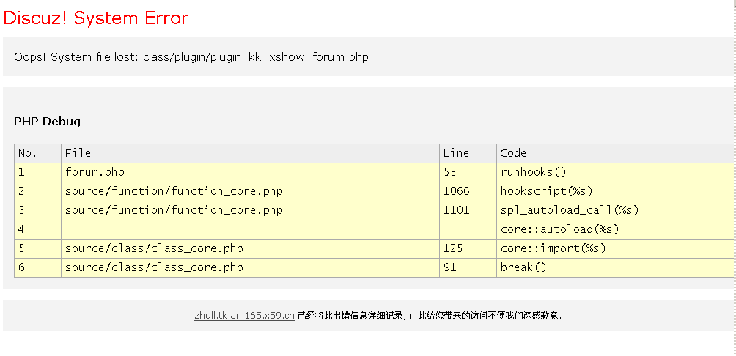
Task: Click the line number 53 cell
Action: (x=468, y=173)
